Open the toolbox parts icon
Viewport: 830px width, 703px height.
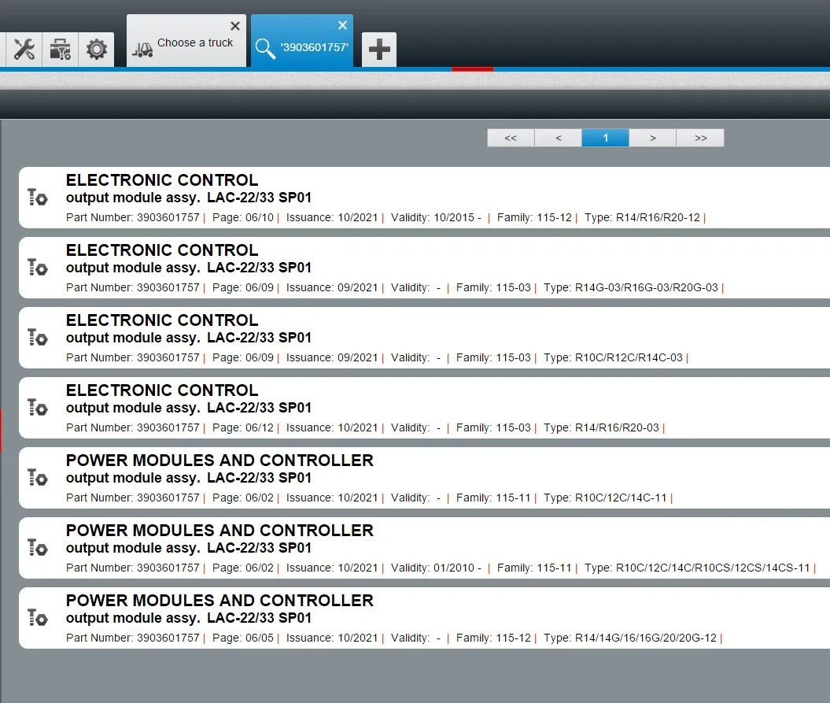(x=60, y=50)
